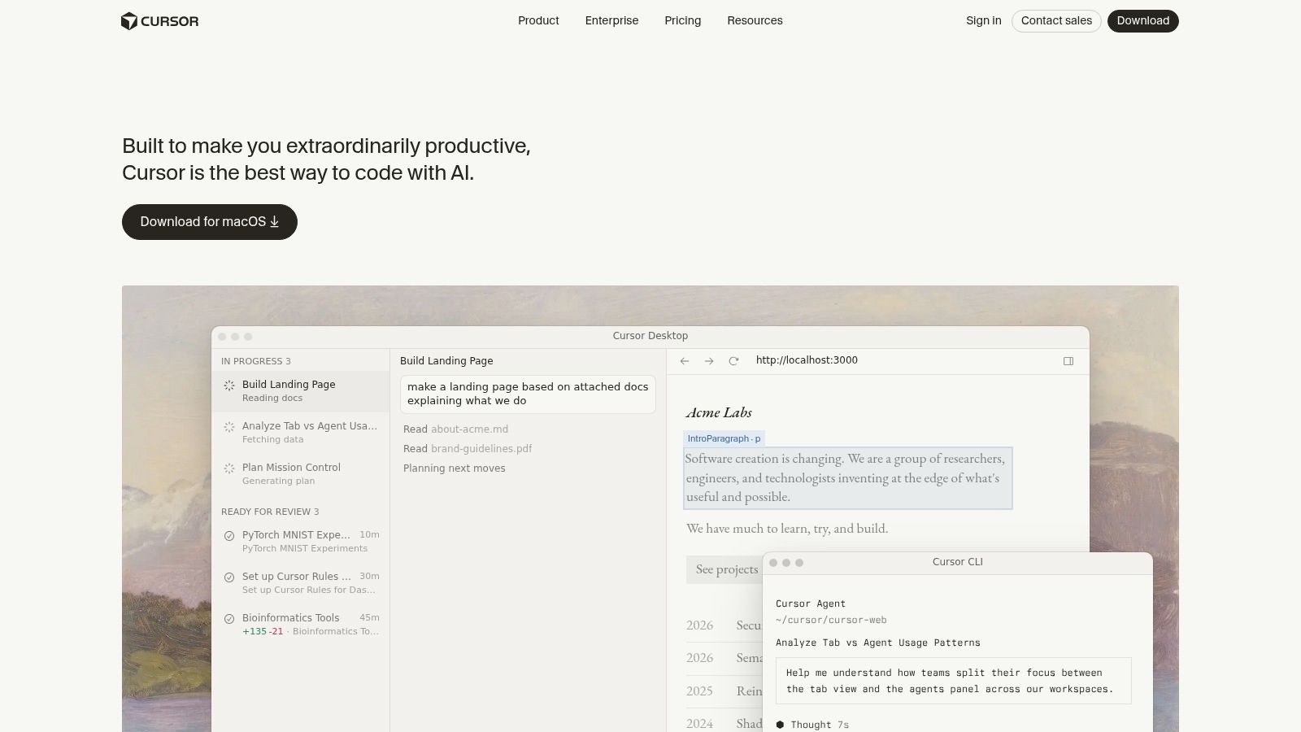Check off the PyTorch MNIST Experiments task
The image size is (1301, 732).
[x=229, y=535]
